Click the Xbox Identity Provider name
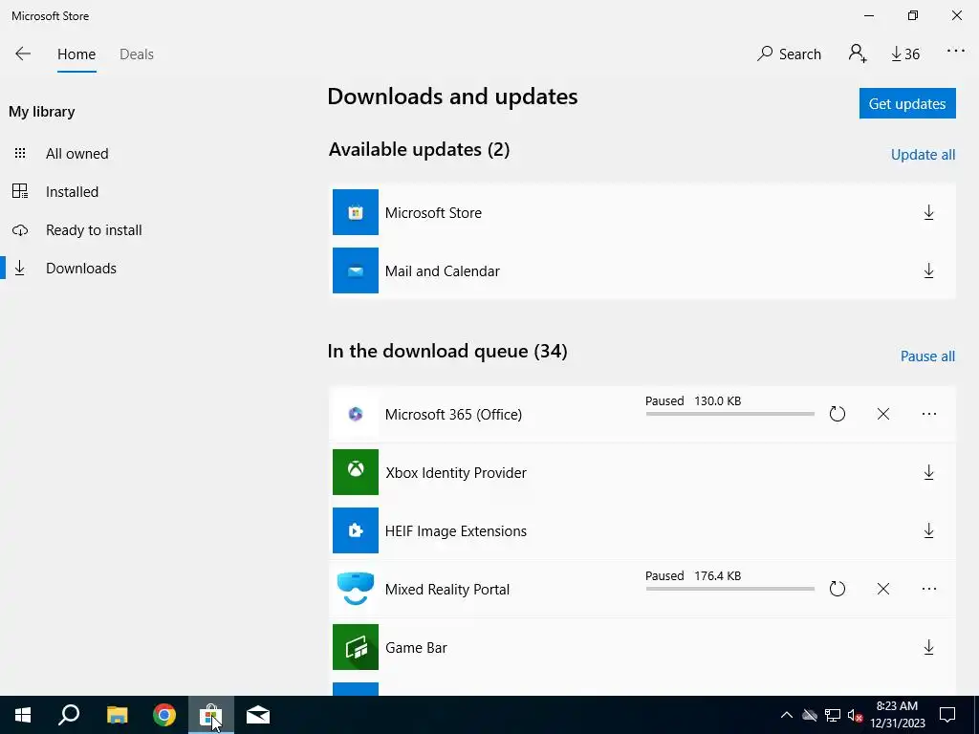The image size is (979, 734). pyautogui.click(x=456, y=472)
